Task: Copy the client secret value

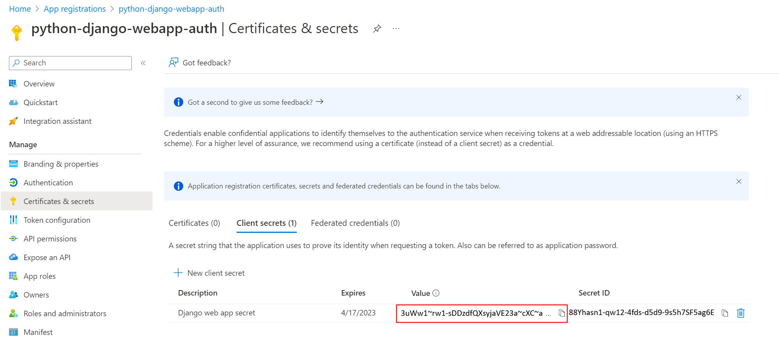Action: point(561,313)
